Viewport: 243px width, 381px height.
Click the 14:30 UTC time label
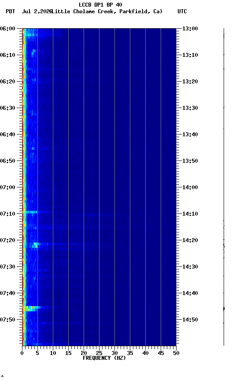point(190,267)
